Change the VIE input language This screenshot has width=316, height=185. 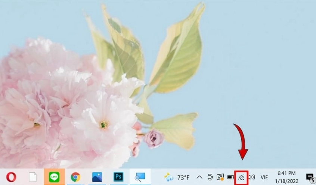[264, 178]
